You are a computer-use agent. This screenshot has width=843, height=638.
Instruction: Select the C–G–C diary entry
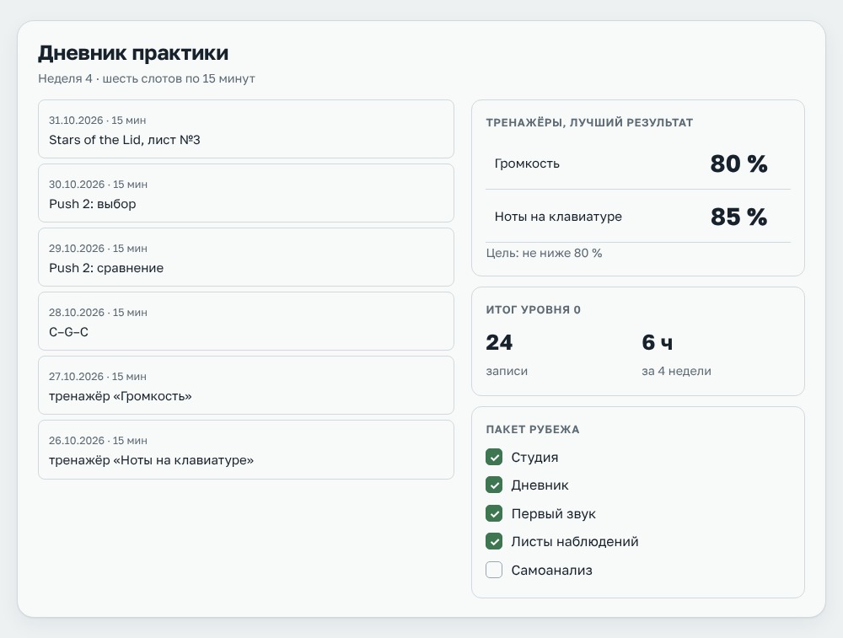tap(245, 321)
